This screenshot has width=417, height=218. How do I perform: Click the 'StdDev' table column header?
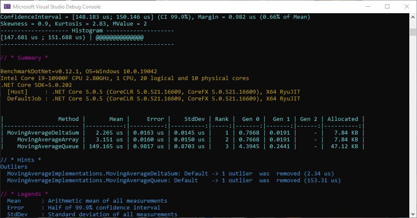(x=194, y=119)
